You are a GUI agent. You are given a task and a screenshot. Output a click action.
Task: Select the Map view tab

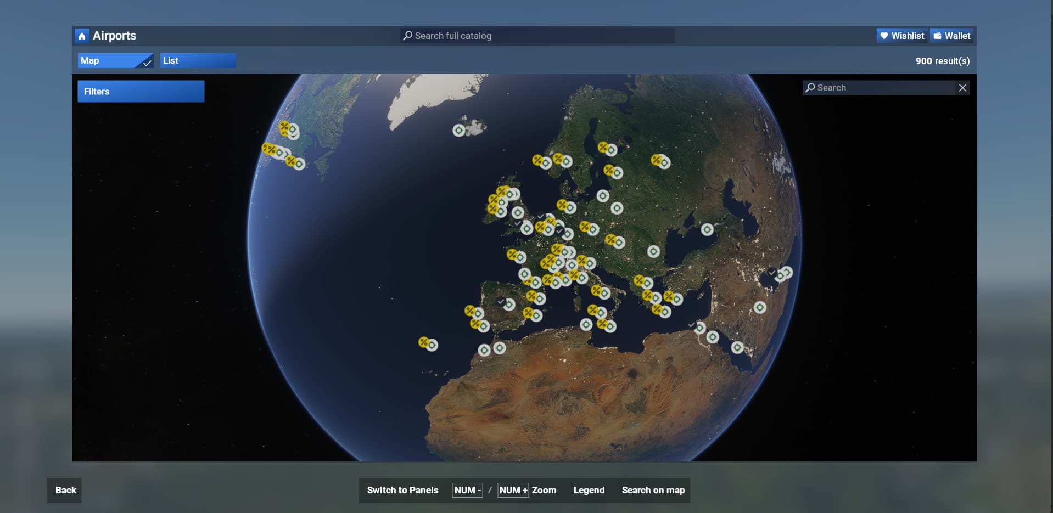tap(115, 60)
